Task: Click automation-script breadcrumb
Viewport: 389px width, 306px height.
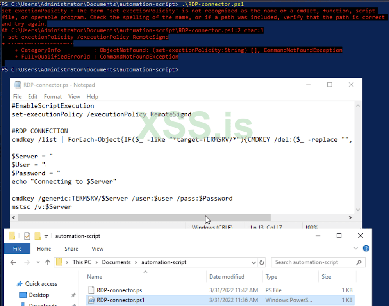Action: 164,262
